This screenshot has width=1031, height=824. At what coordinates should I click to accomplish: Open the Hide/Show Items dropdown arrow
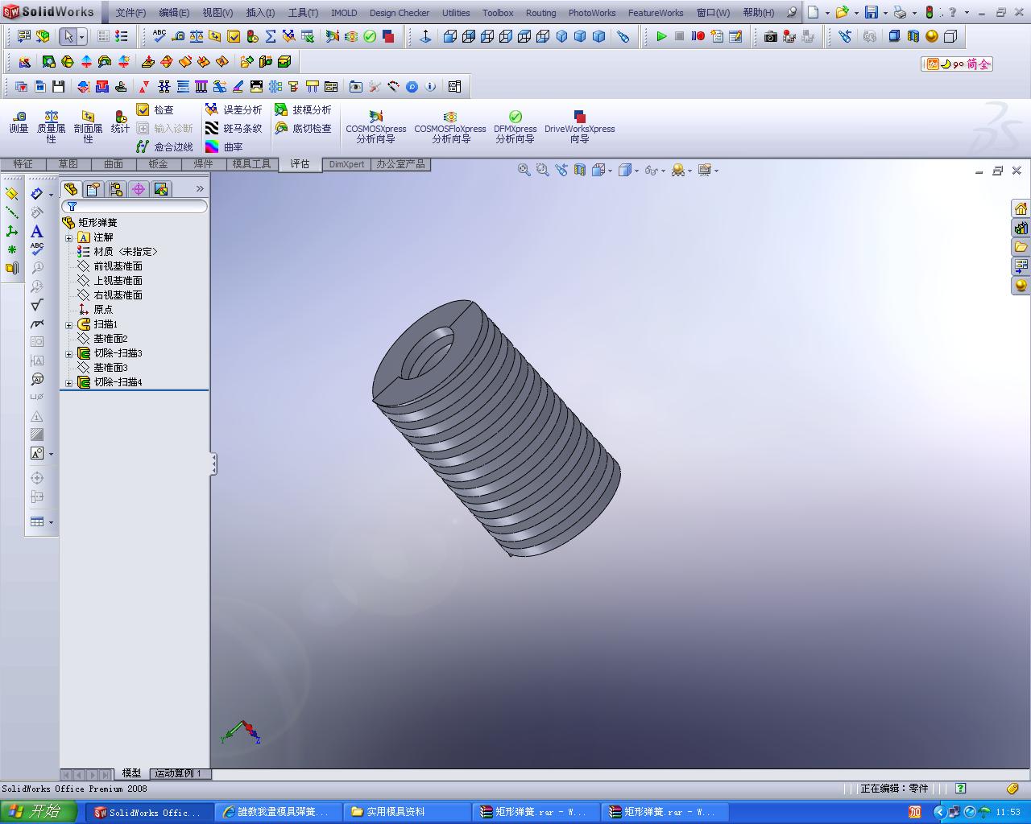point(663,171)
